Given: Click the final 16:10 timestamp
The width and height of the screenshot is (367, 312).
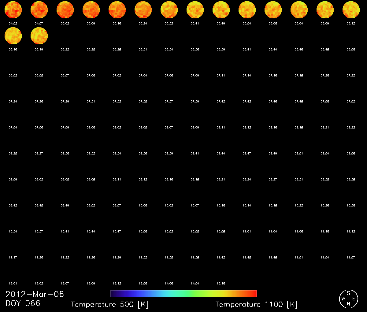Looking at the screenshot, I should pyautogui.click(x=221, y=284).
